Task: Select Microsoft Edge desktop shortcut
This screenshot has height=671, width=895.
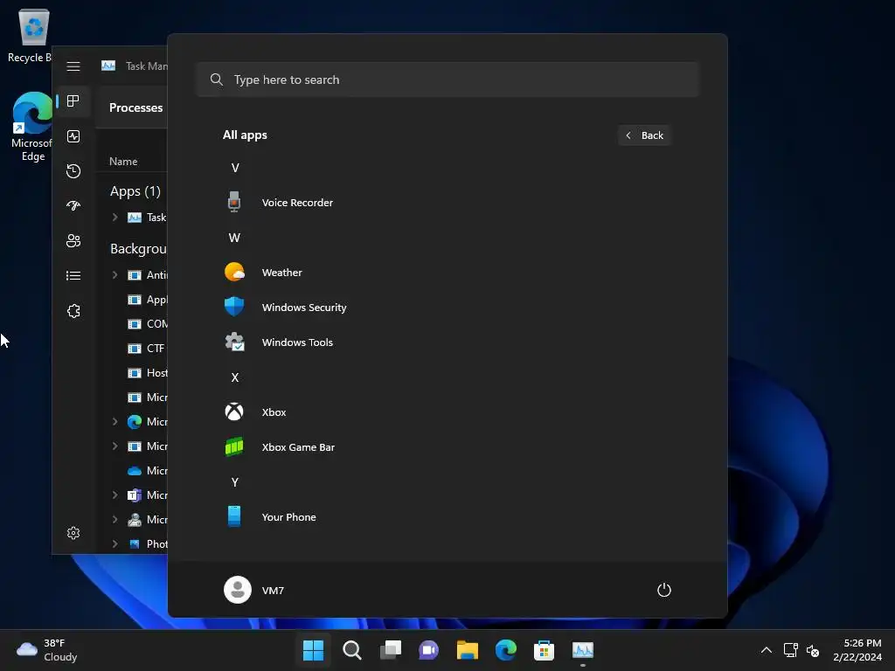Action: pyautogui.click(x=33, y=127)
